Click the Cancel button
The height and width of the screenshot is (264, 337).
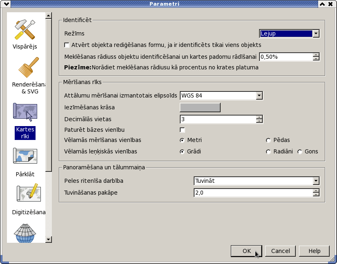click(x=281, y=251)
